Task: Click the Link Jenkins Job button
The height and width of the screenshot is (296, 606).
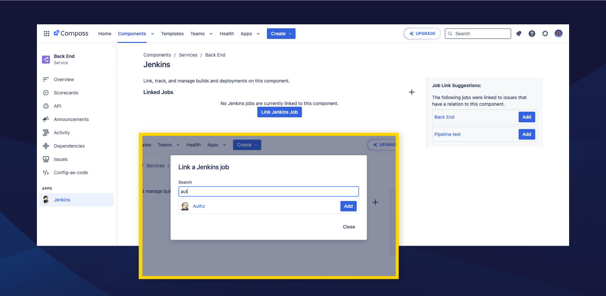Action: 279,112
